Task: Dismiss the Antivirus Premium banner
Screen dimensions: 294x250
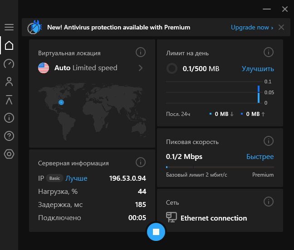Action: pos(281,27)
